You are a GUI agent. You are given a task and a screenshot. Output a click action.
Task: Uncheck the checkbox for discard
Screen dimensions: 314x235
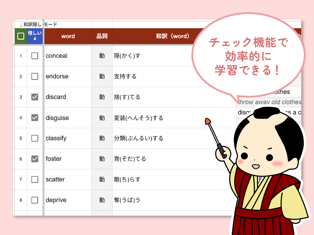[x=35, y=97]
